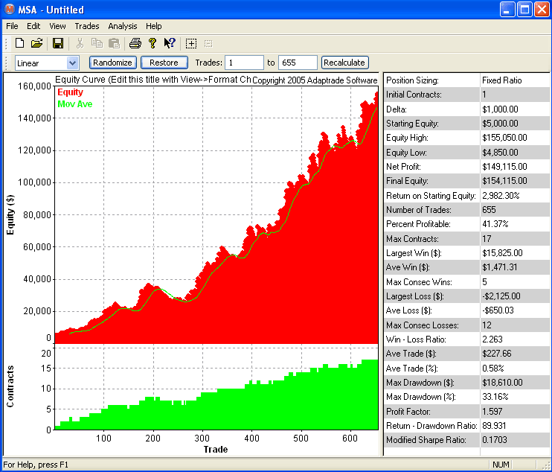This screenshot has height=472, width=552.
Task: Open the File menu
Action: pyautogui.click(x=12, y=26)
